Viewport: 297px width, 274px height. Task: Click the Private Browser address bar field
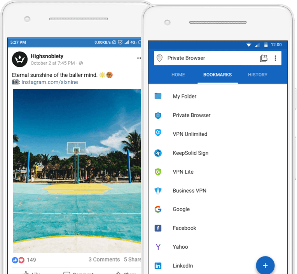[217, 58]
